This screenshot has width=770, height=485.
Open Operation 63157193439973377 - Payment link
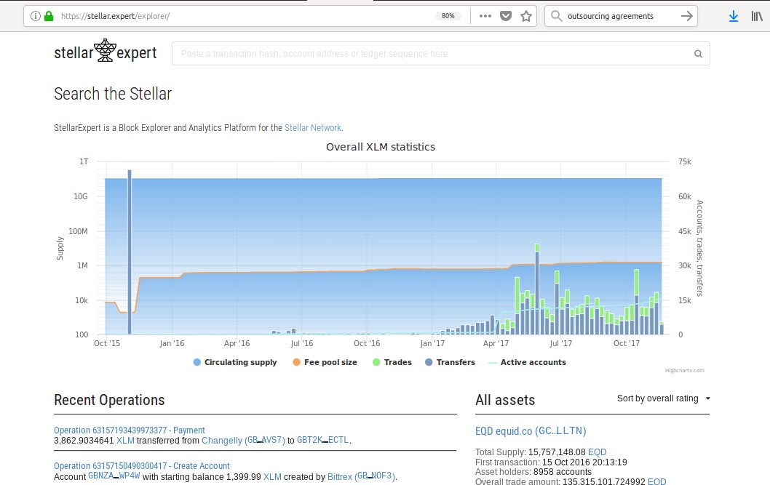click(x=129, y=430)
